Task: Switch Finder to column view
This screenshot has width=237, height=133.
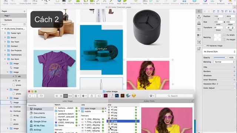Action: pyautogui.click(x=66, y=96)
